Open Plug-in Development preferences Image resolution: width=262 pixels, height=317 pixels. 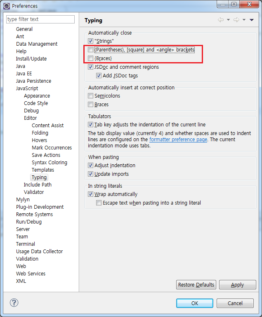point(40,207)
